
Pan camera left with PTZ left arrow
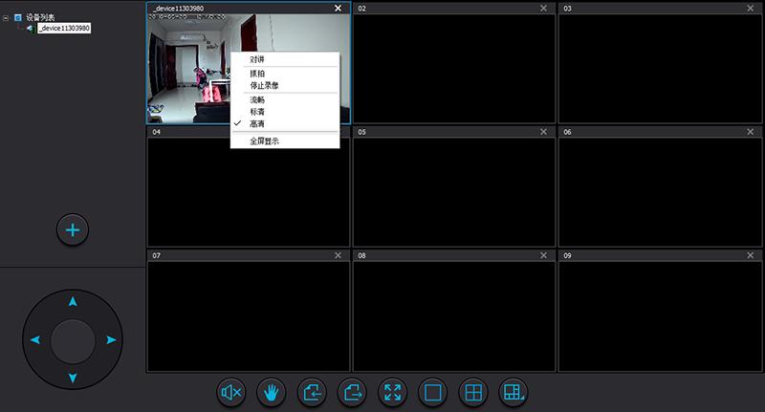point(35,340)
